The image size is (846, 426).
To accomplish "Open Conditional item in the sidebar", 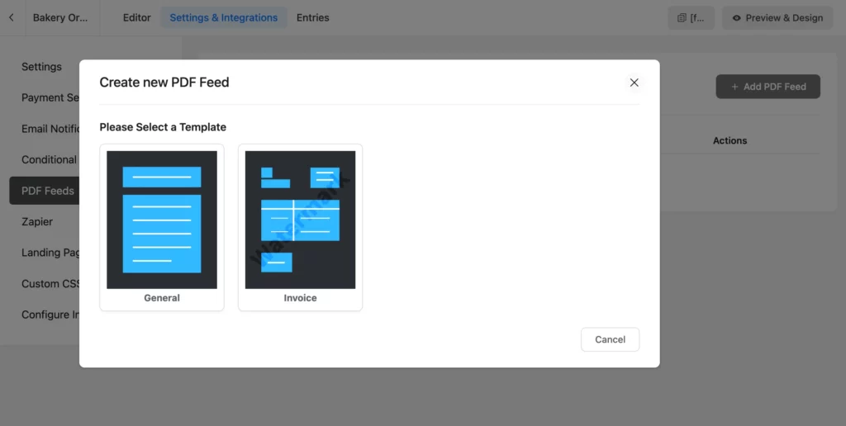I will point(49,159).
